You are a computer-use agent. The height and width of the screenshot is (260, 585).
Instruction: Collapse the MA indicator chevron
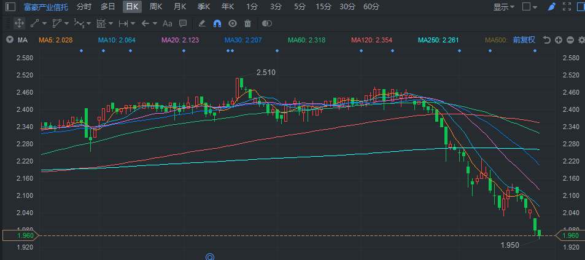click(x=9, y=40)
